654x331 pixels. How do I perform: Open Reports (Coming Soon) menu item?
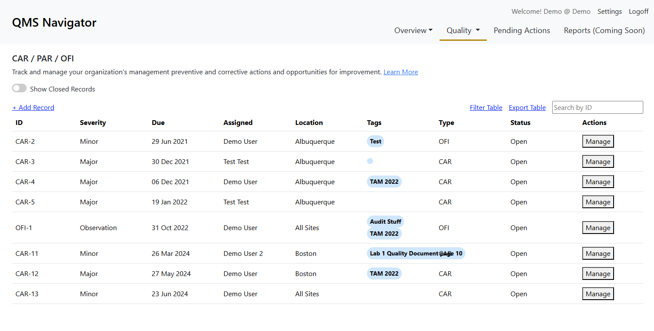click(x=604, y=30)
